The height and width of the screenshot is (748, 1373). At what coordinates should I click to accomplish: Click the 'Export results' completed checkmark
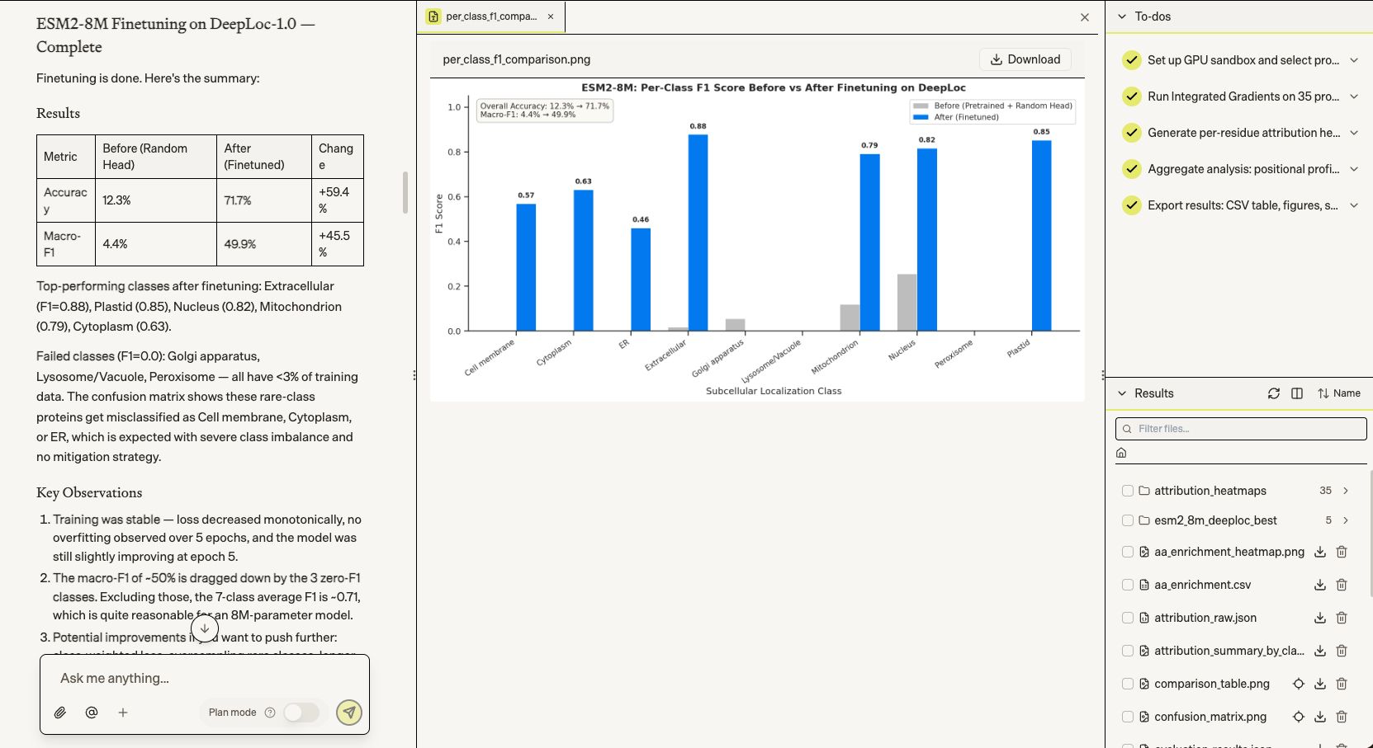pyautogui.click(x=1132, y=205)
